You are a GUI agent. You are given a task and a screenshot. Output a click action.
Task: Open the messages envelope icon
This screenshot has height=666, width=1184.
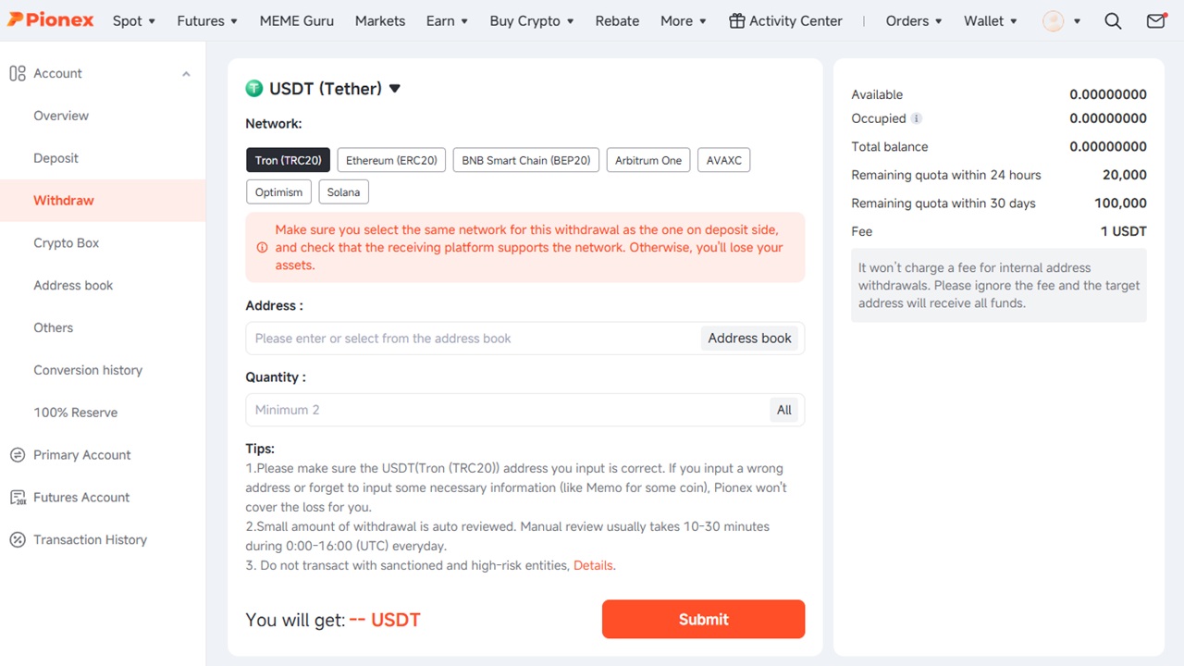[x=1155, y=21]
